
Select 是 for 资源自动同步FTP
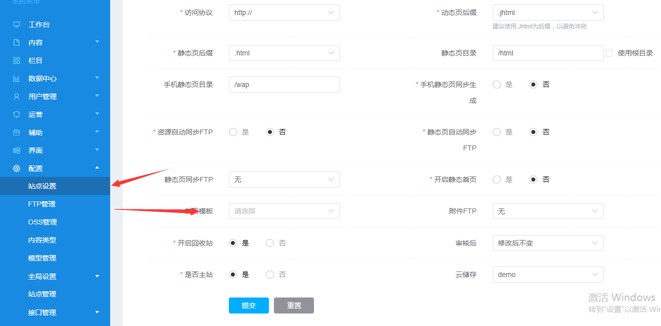pos(233,132)
